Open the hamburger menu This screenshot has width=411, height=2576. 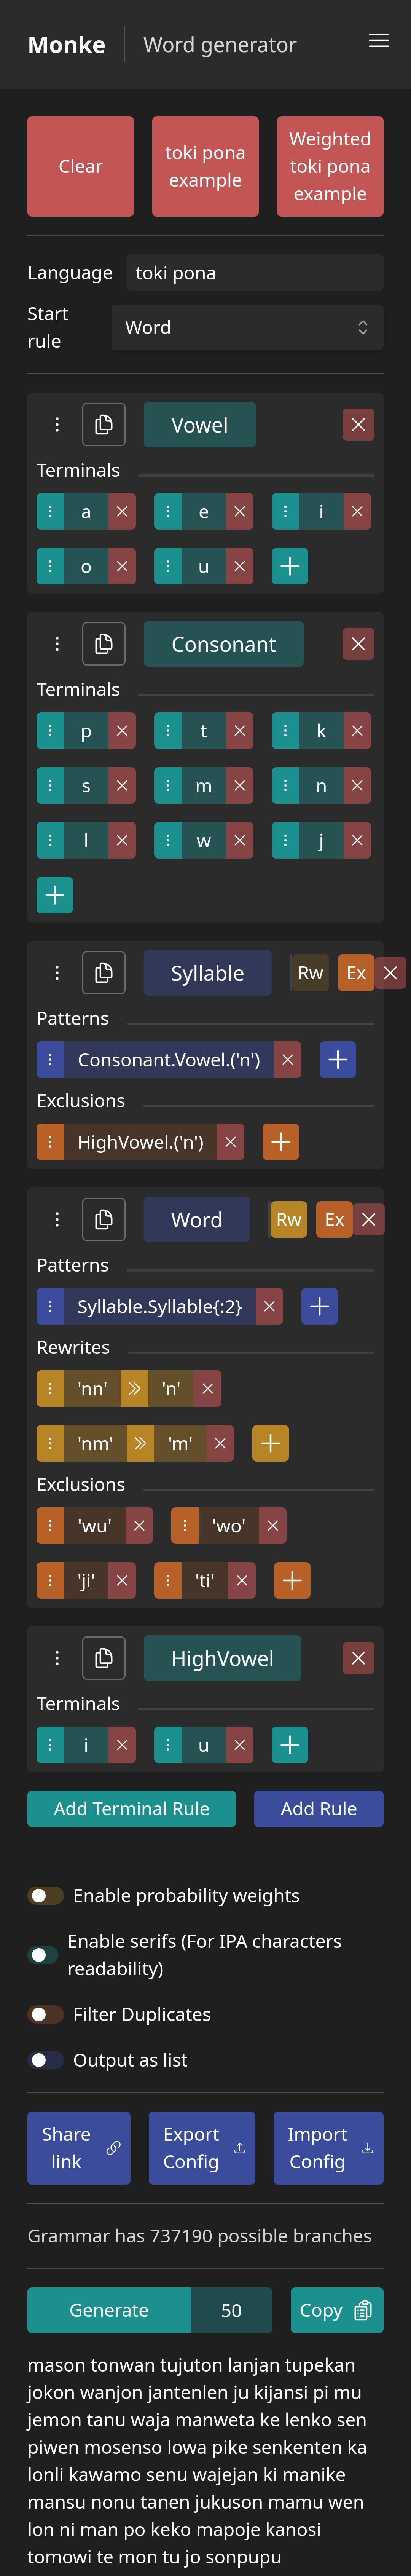(379, 41)
